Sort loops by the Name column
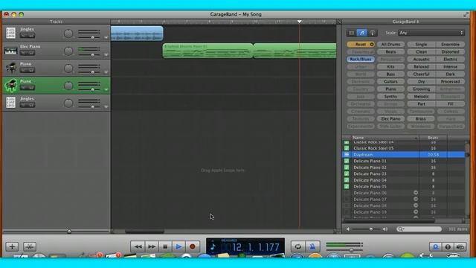This screenshot has height=268, width=476. point(385,138)
